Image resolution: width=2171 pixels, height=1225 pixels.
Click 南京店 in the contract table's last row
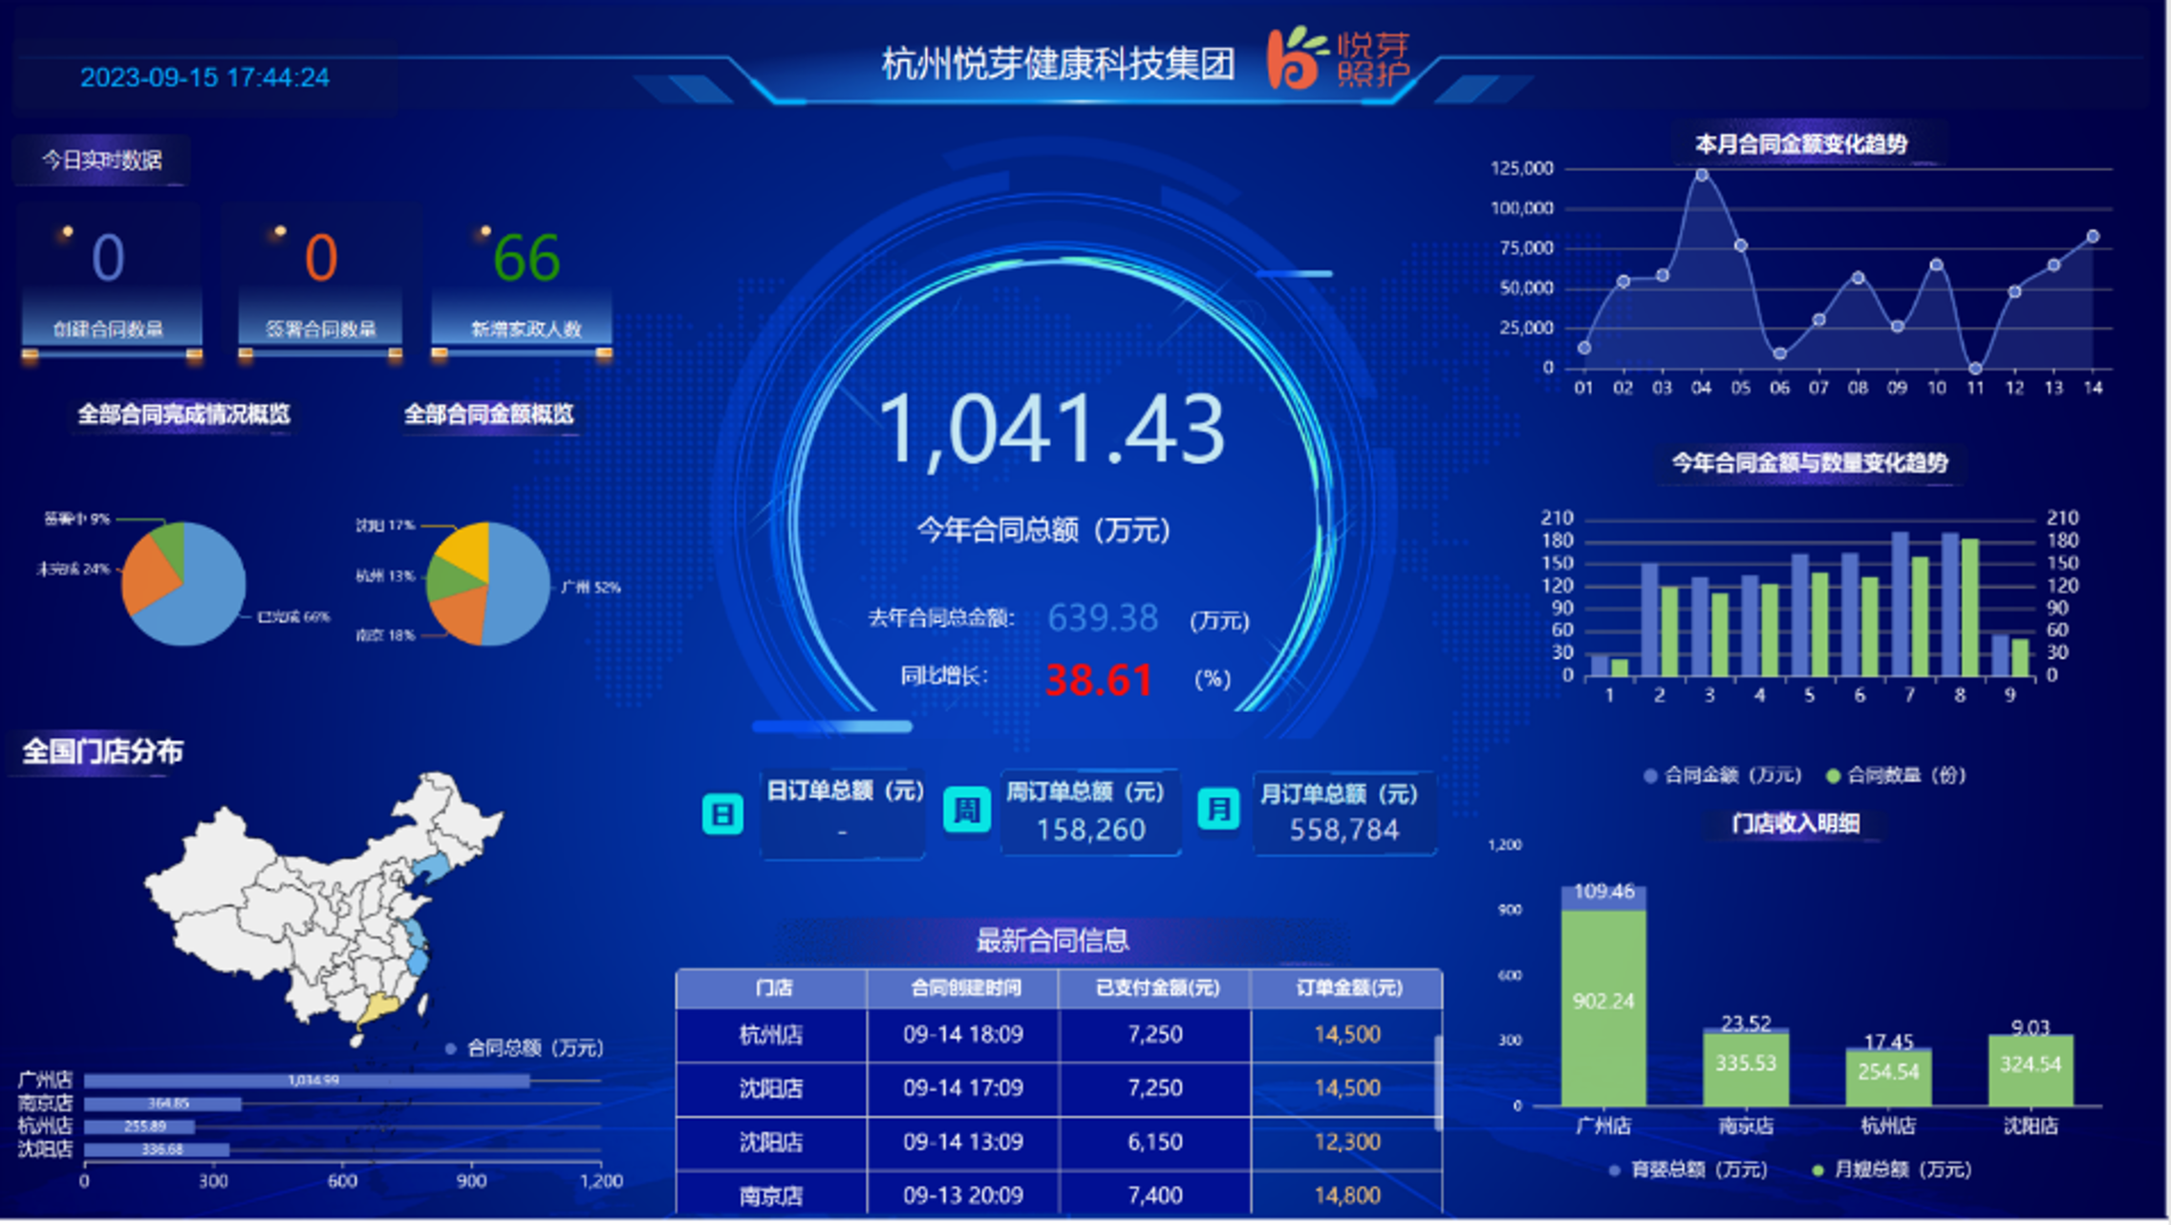pos(771,1195)
